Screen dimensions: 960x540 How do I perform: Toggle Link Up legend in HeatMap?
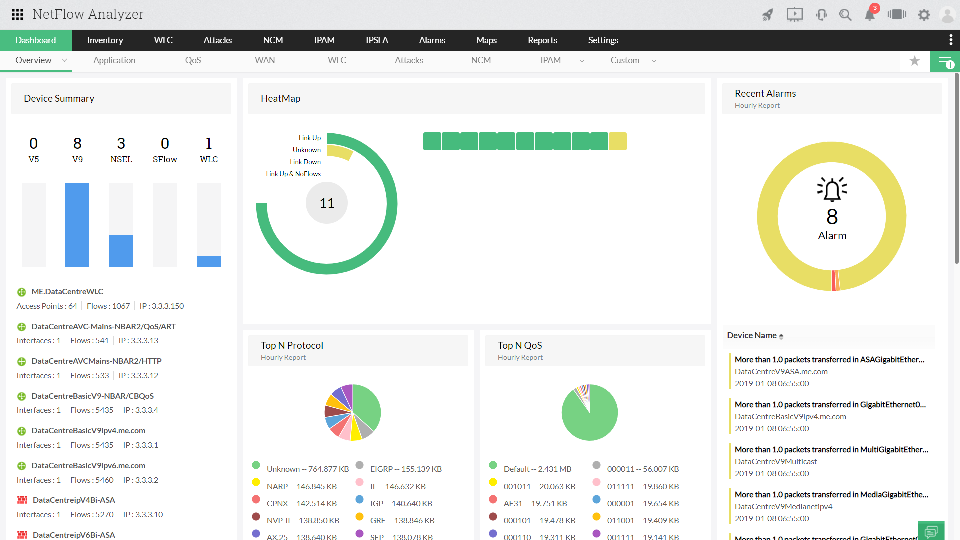point(310,138)
